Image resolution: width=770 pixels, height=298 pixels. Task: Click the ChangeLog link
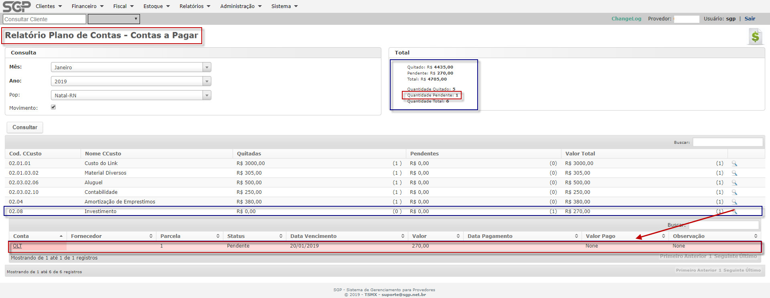(x=626, y=19)
